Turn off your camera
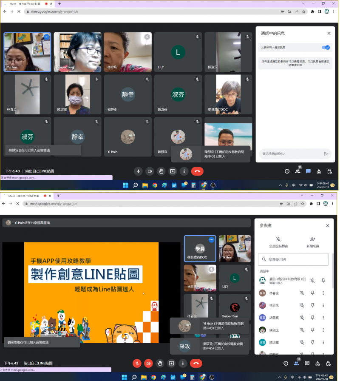 click(150, 171)
